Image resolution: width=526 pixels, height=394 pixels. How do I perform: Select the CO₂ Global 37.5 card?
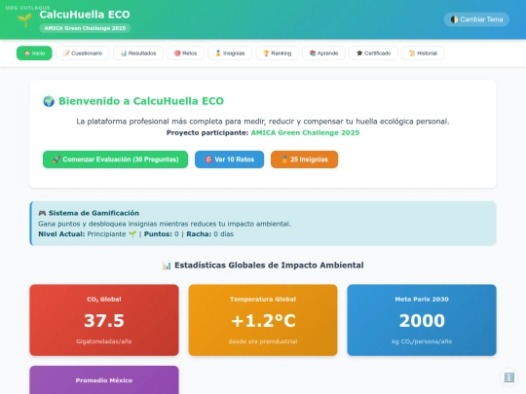click(x=104, y=320)
